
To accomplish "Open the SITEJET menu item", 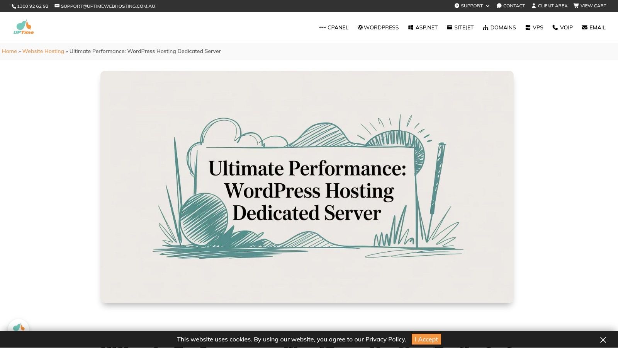I will click(x=460, y=27).
